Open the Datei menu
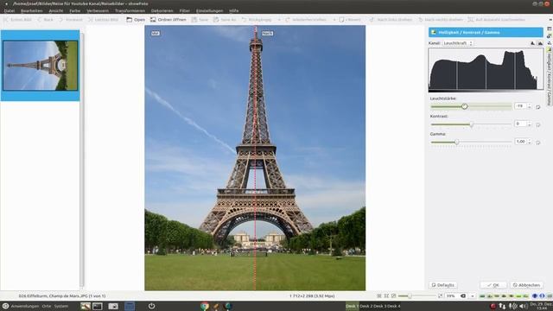This screenshot has height=311, width=553. (x=10, y=10)
